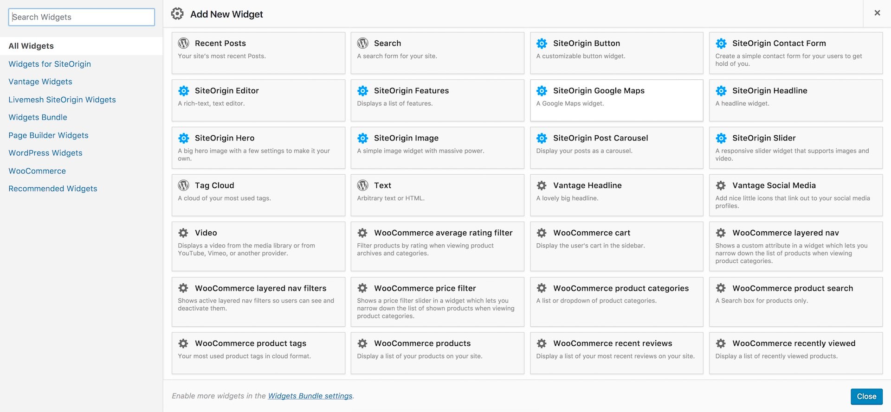891x412 pixels.
Task: Click the SiteOrigin Button widget gear icon
Action: 542,43
